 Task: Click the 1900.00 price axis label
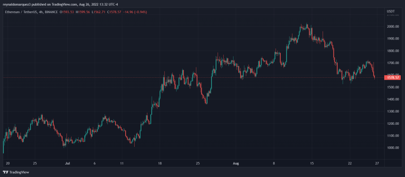point(393,39)
